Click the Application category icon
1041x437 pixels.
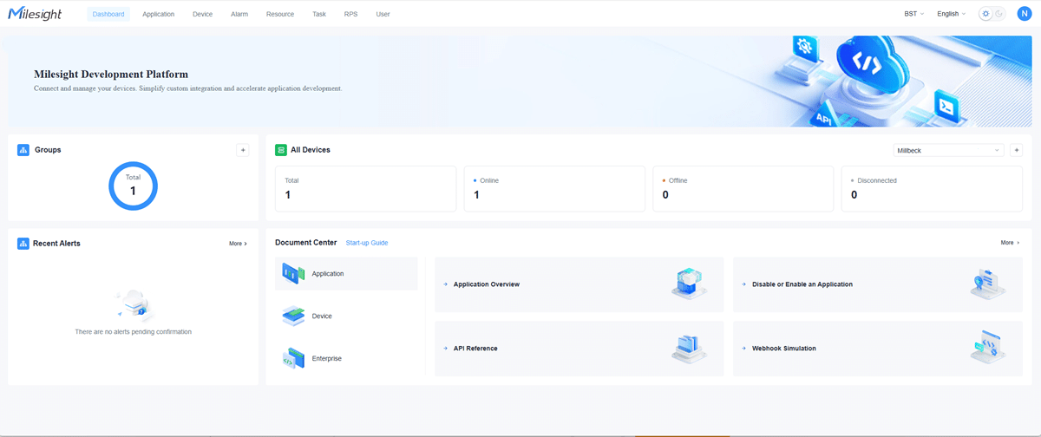[293, 274]
